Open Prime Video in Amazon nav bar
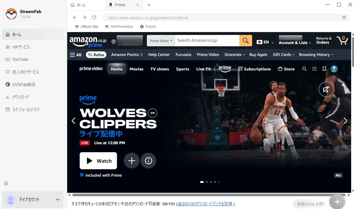This screenshot has height=209, width=354. coord(208,55)
